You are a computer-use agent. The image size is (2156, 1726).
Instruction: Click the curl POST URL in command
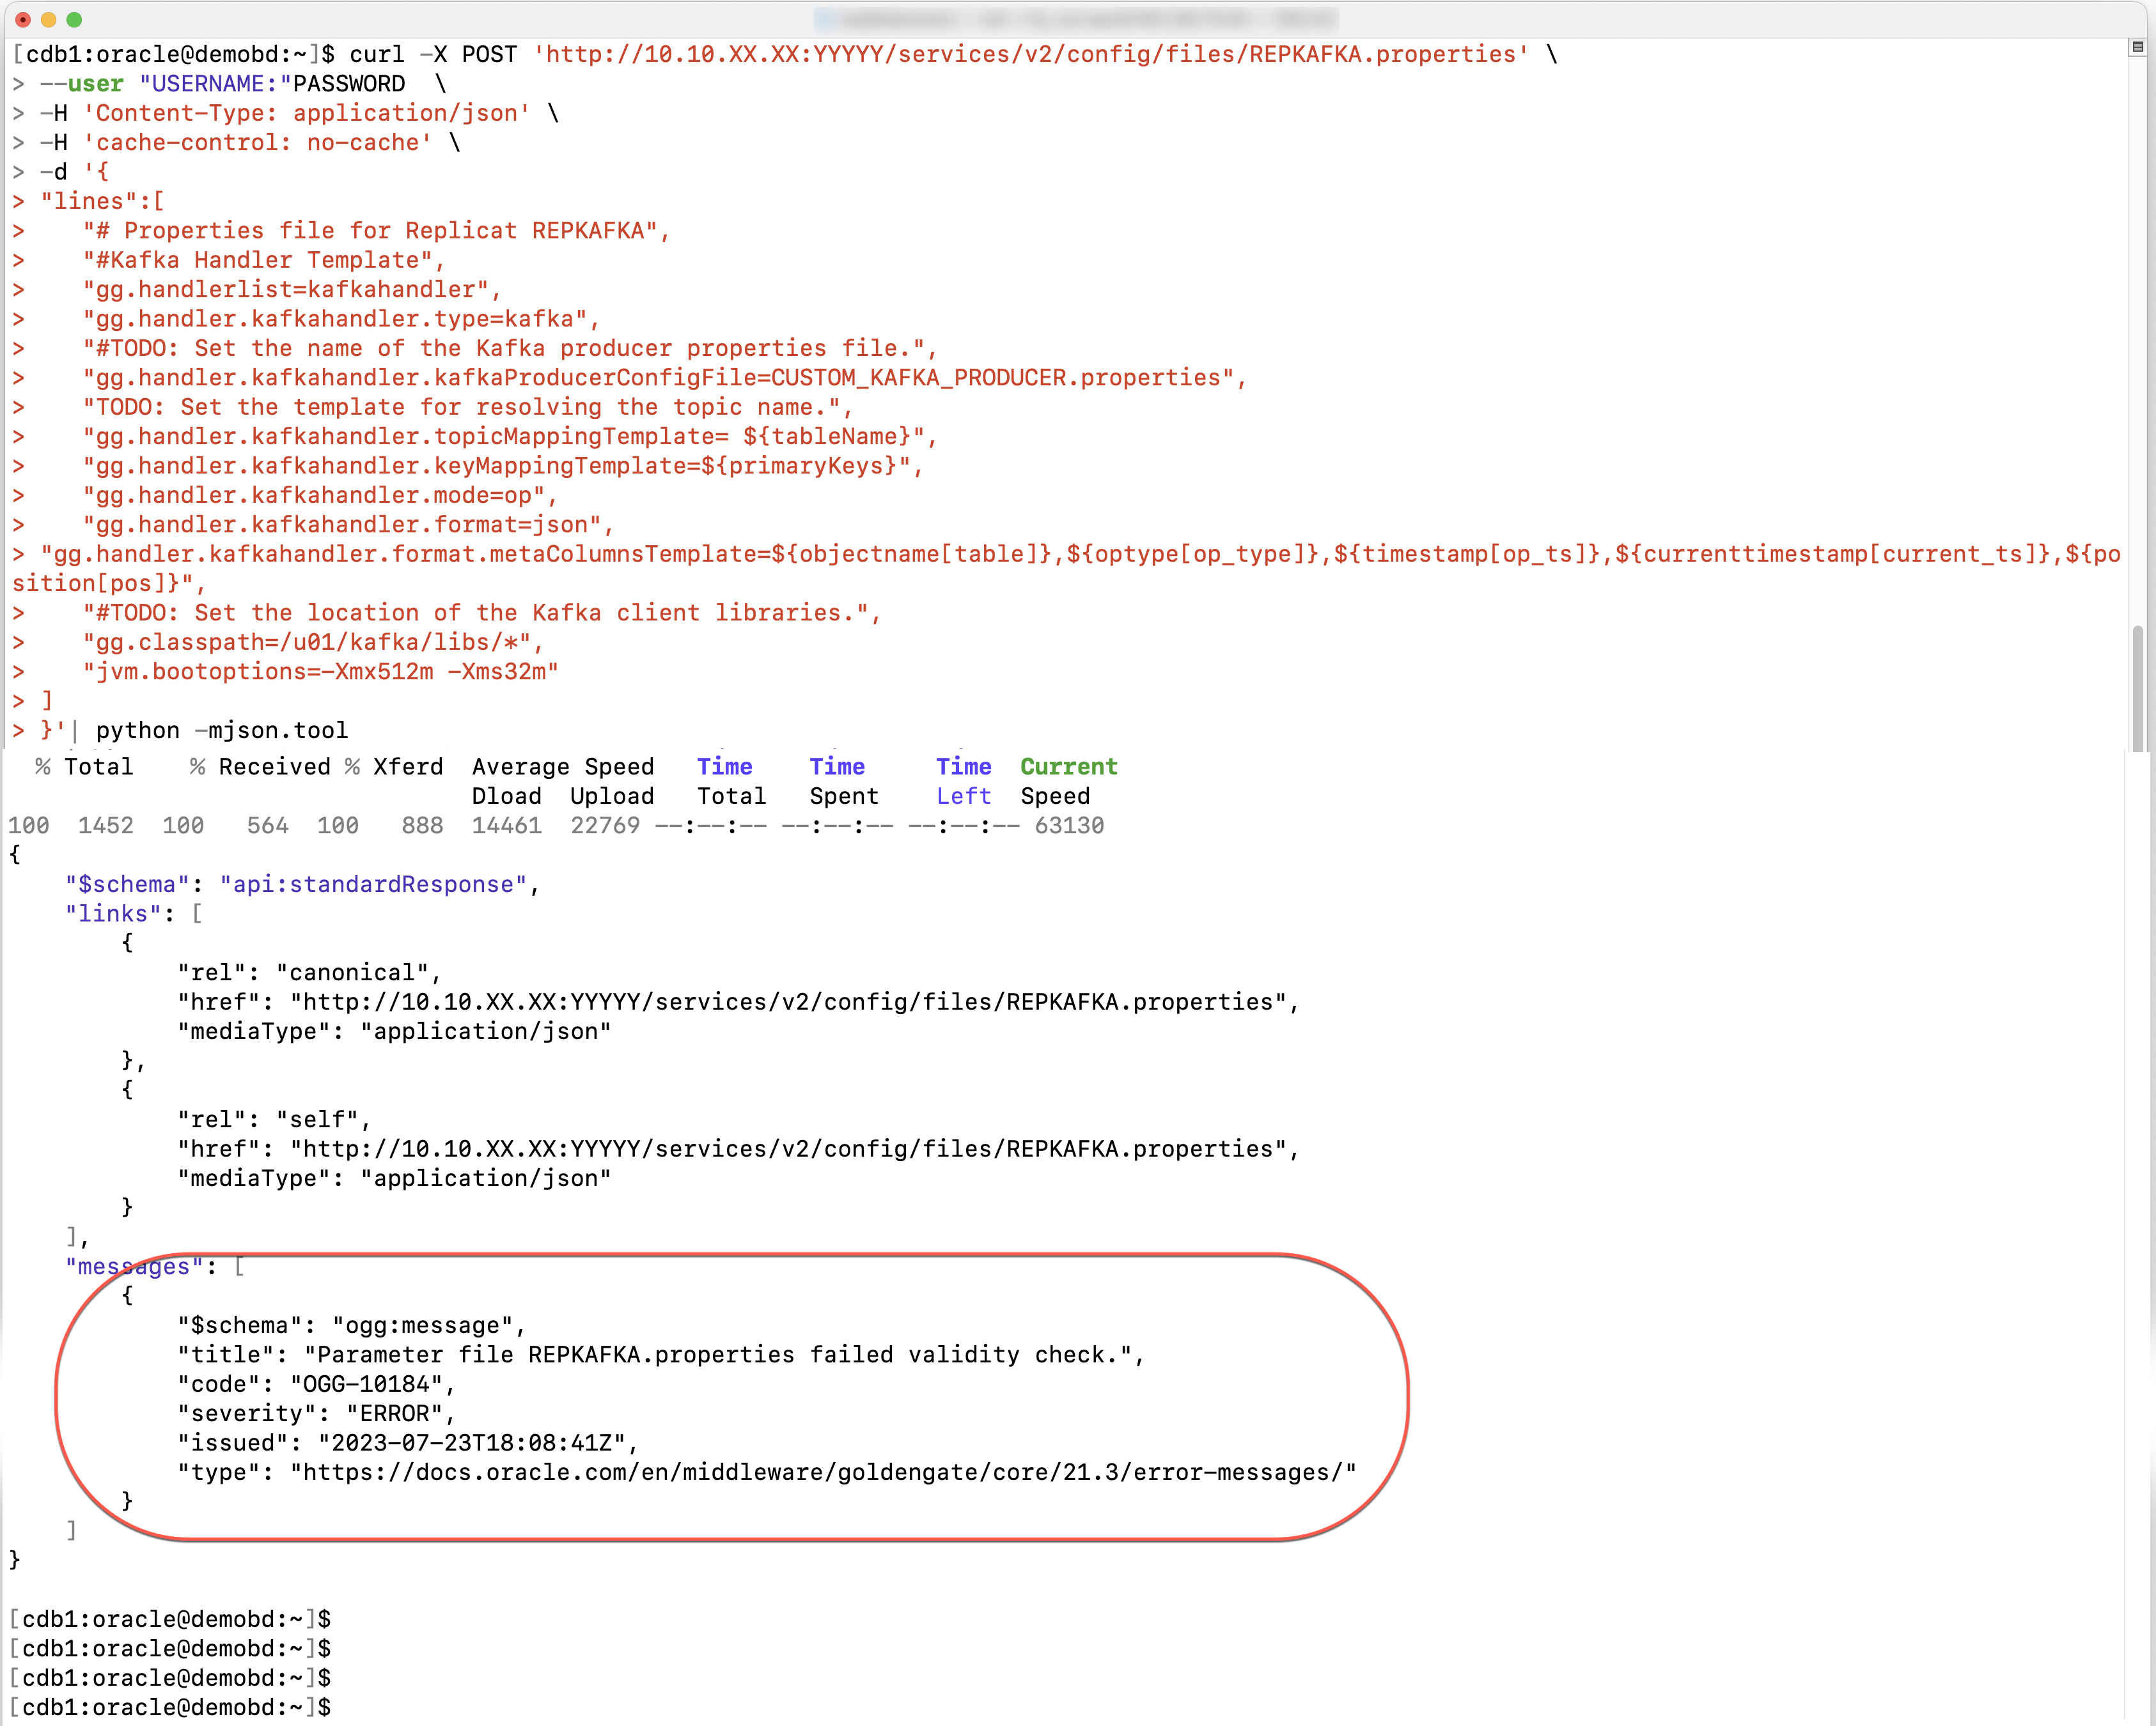1030,55
